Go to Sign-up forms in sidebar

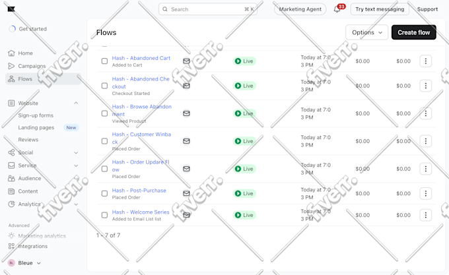(36, 115)
